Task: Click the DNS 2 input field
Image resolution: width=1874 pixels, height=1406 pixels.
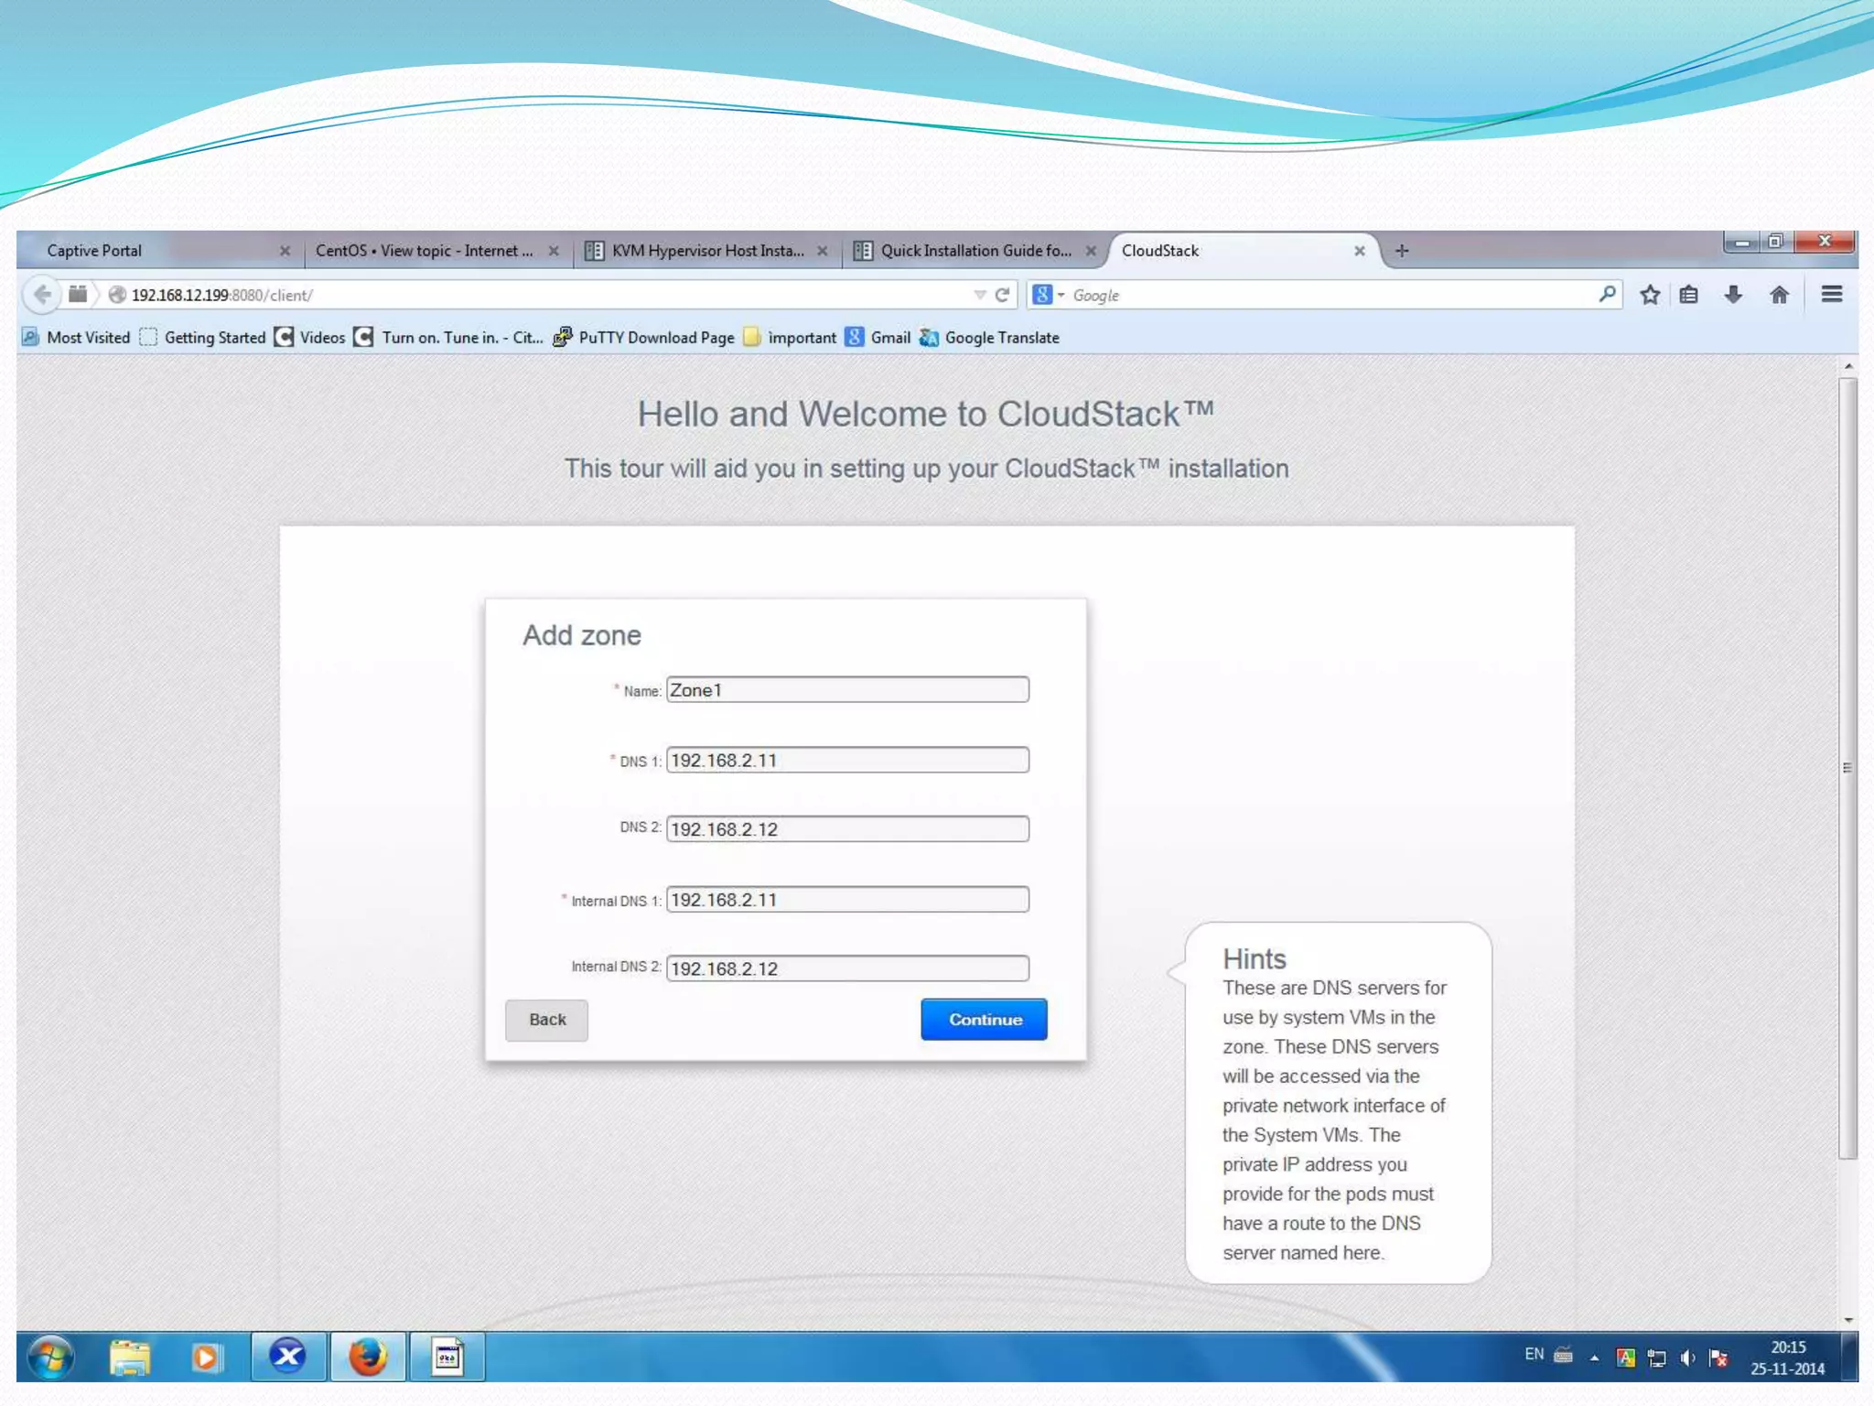Action: coord(846,829)
